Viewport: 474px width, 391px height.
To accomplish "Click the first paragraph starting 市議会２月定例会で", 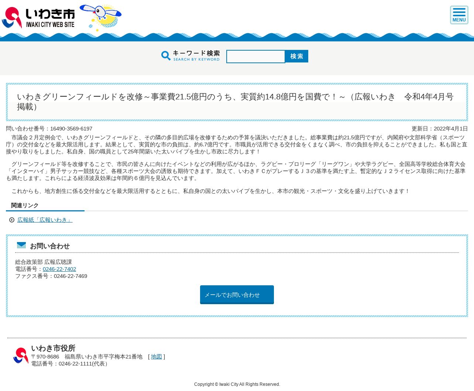I will pyautogui.click(x=237, y=144).
